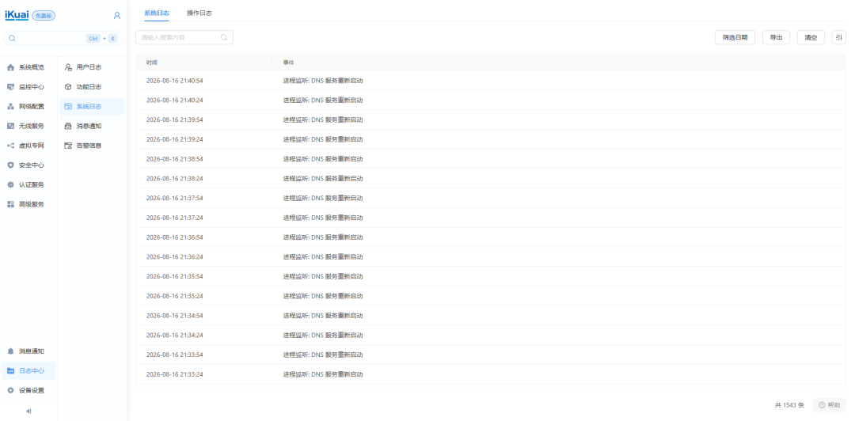This screenshot has width=855, height=421.
Task: Click the 功能日志 cube icon
Action: click(x=68, y=87)
